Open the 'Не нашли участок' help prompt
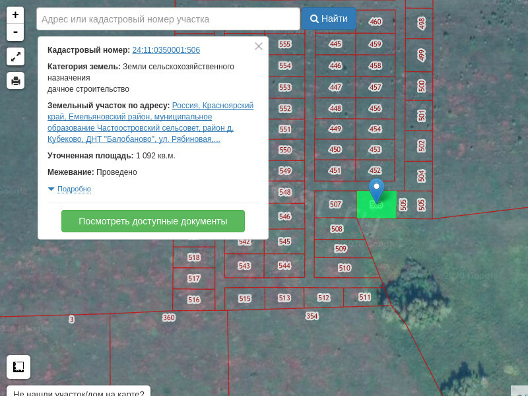 tap(79, 391)
